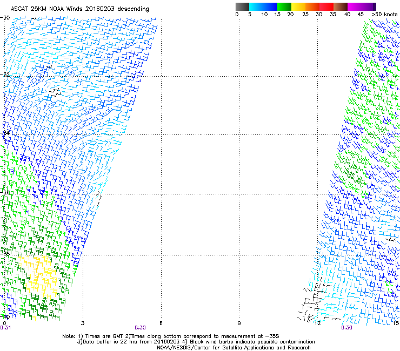This screenshot has height=351, width=400.
Task: Pick the green 15-20 knots legend segment
Action: (284, 6)
